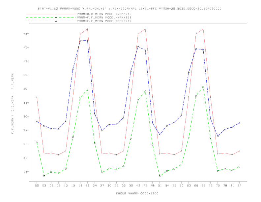Click x-axis tick label 51
Viewport: 261px width, 202px height.
(160, 185)
